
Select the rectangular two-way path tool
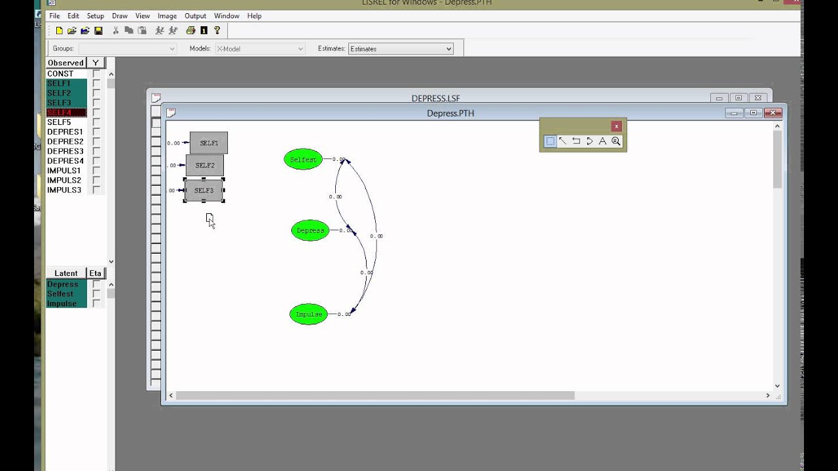pyautogui.click(x=576, y=141)
